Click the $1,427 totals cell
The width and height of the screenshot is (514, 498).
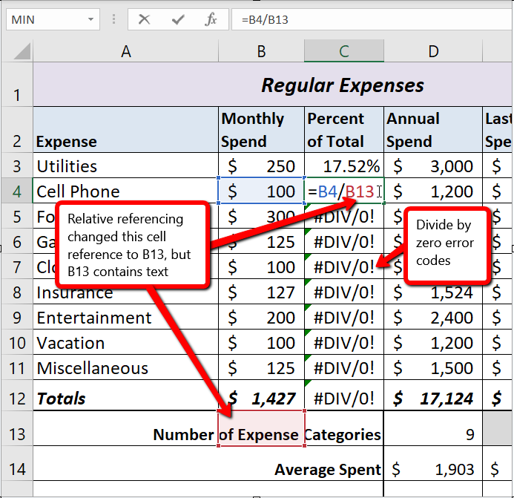(261, 396)
